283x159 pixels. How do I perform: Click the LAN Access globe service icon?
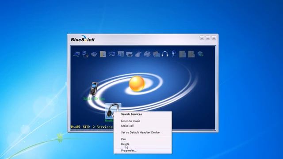pyautogui.click(x=200, y=54)
